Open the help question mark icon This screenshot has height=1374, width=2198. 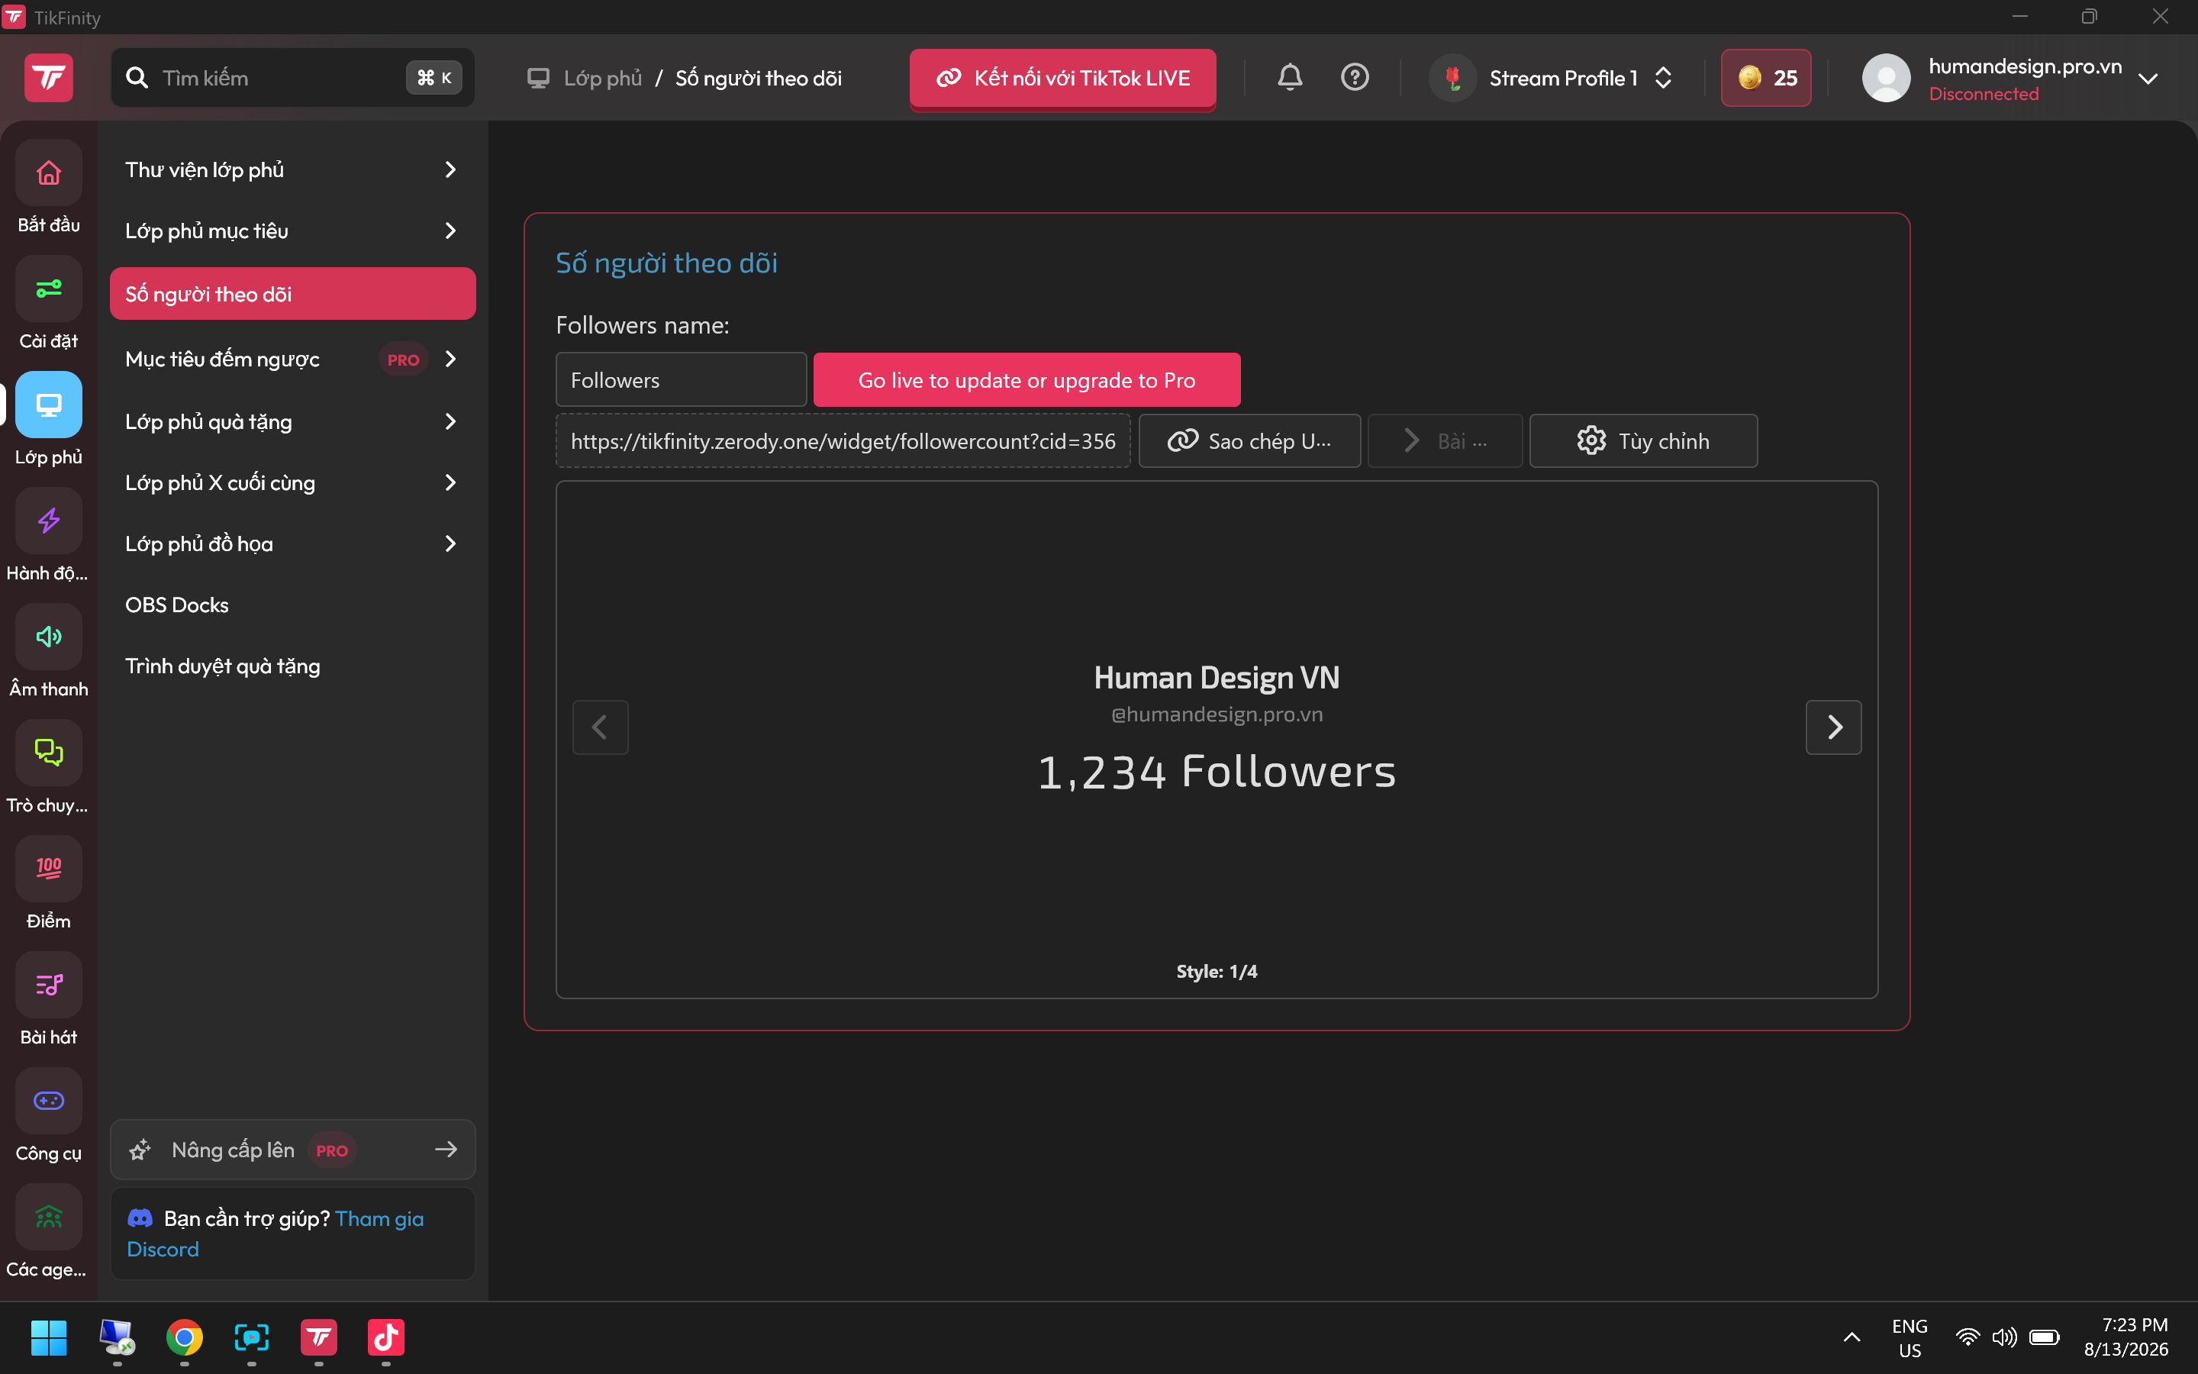coord(1355,77)
